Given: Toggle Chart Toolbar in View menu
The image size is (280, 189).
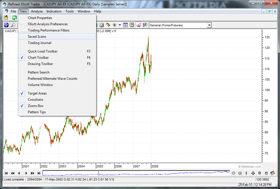Looking at the screenshot, I should 57,58.
